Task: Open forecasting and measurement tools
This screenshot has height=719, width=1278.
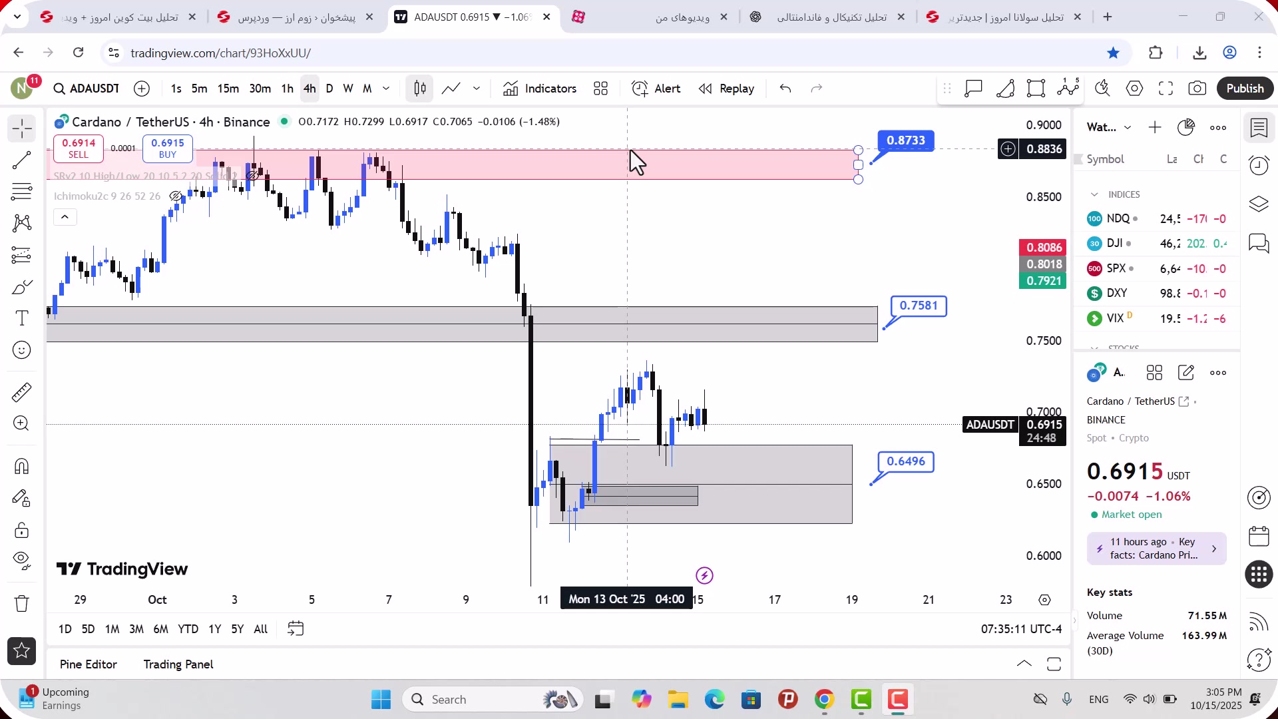Action: [x=21, y=255]
